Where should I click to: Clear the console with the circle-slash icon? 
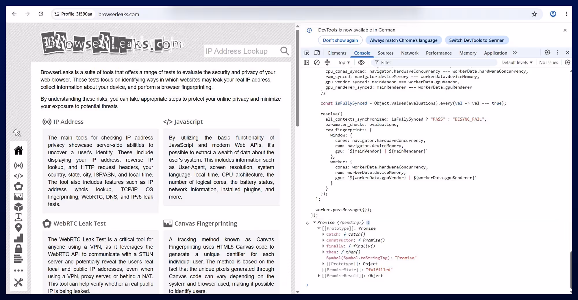[317, 62]
